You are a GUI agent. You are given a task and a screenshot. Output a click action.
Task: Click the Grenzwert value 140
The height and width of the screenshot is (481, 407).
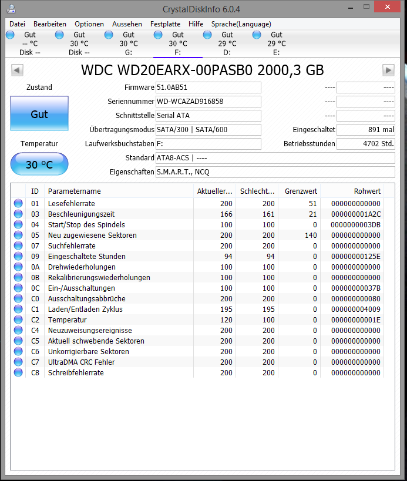coord(311,236)
